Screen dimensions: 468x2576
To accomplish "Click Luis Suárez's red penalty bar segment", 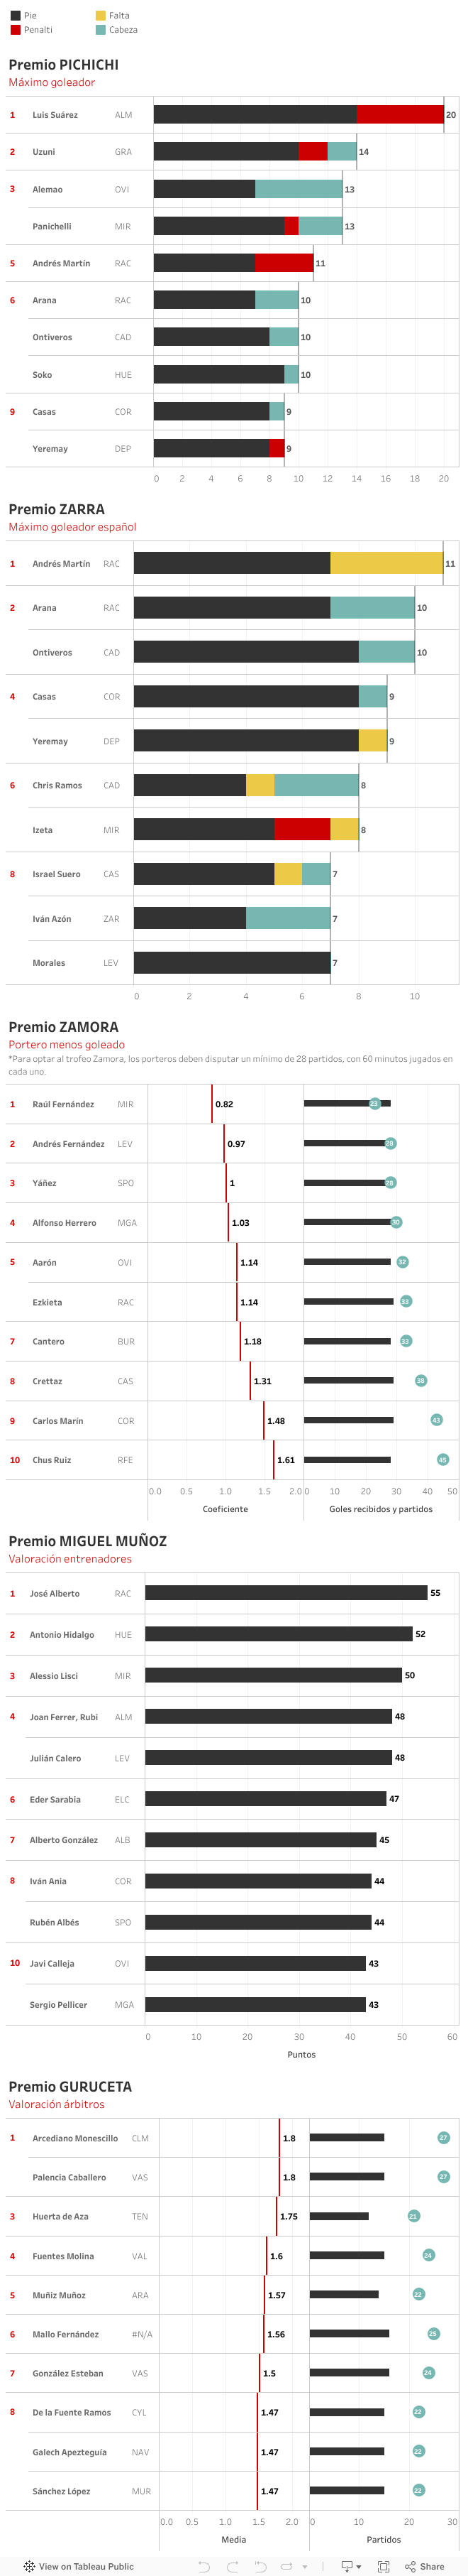I will point(399,115).
